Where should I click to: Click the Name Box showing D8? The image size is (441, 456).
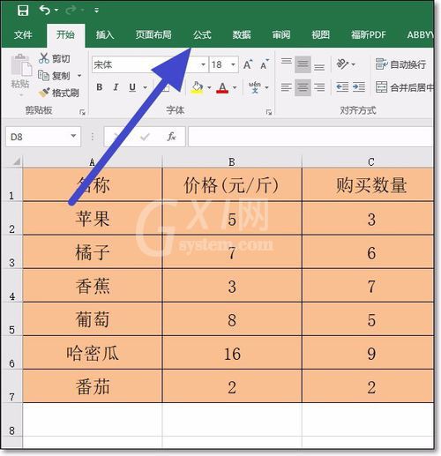[x=43, y=137]
